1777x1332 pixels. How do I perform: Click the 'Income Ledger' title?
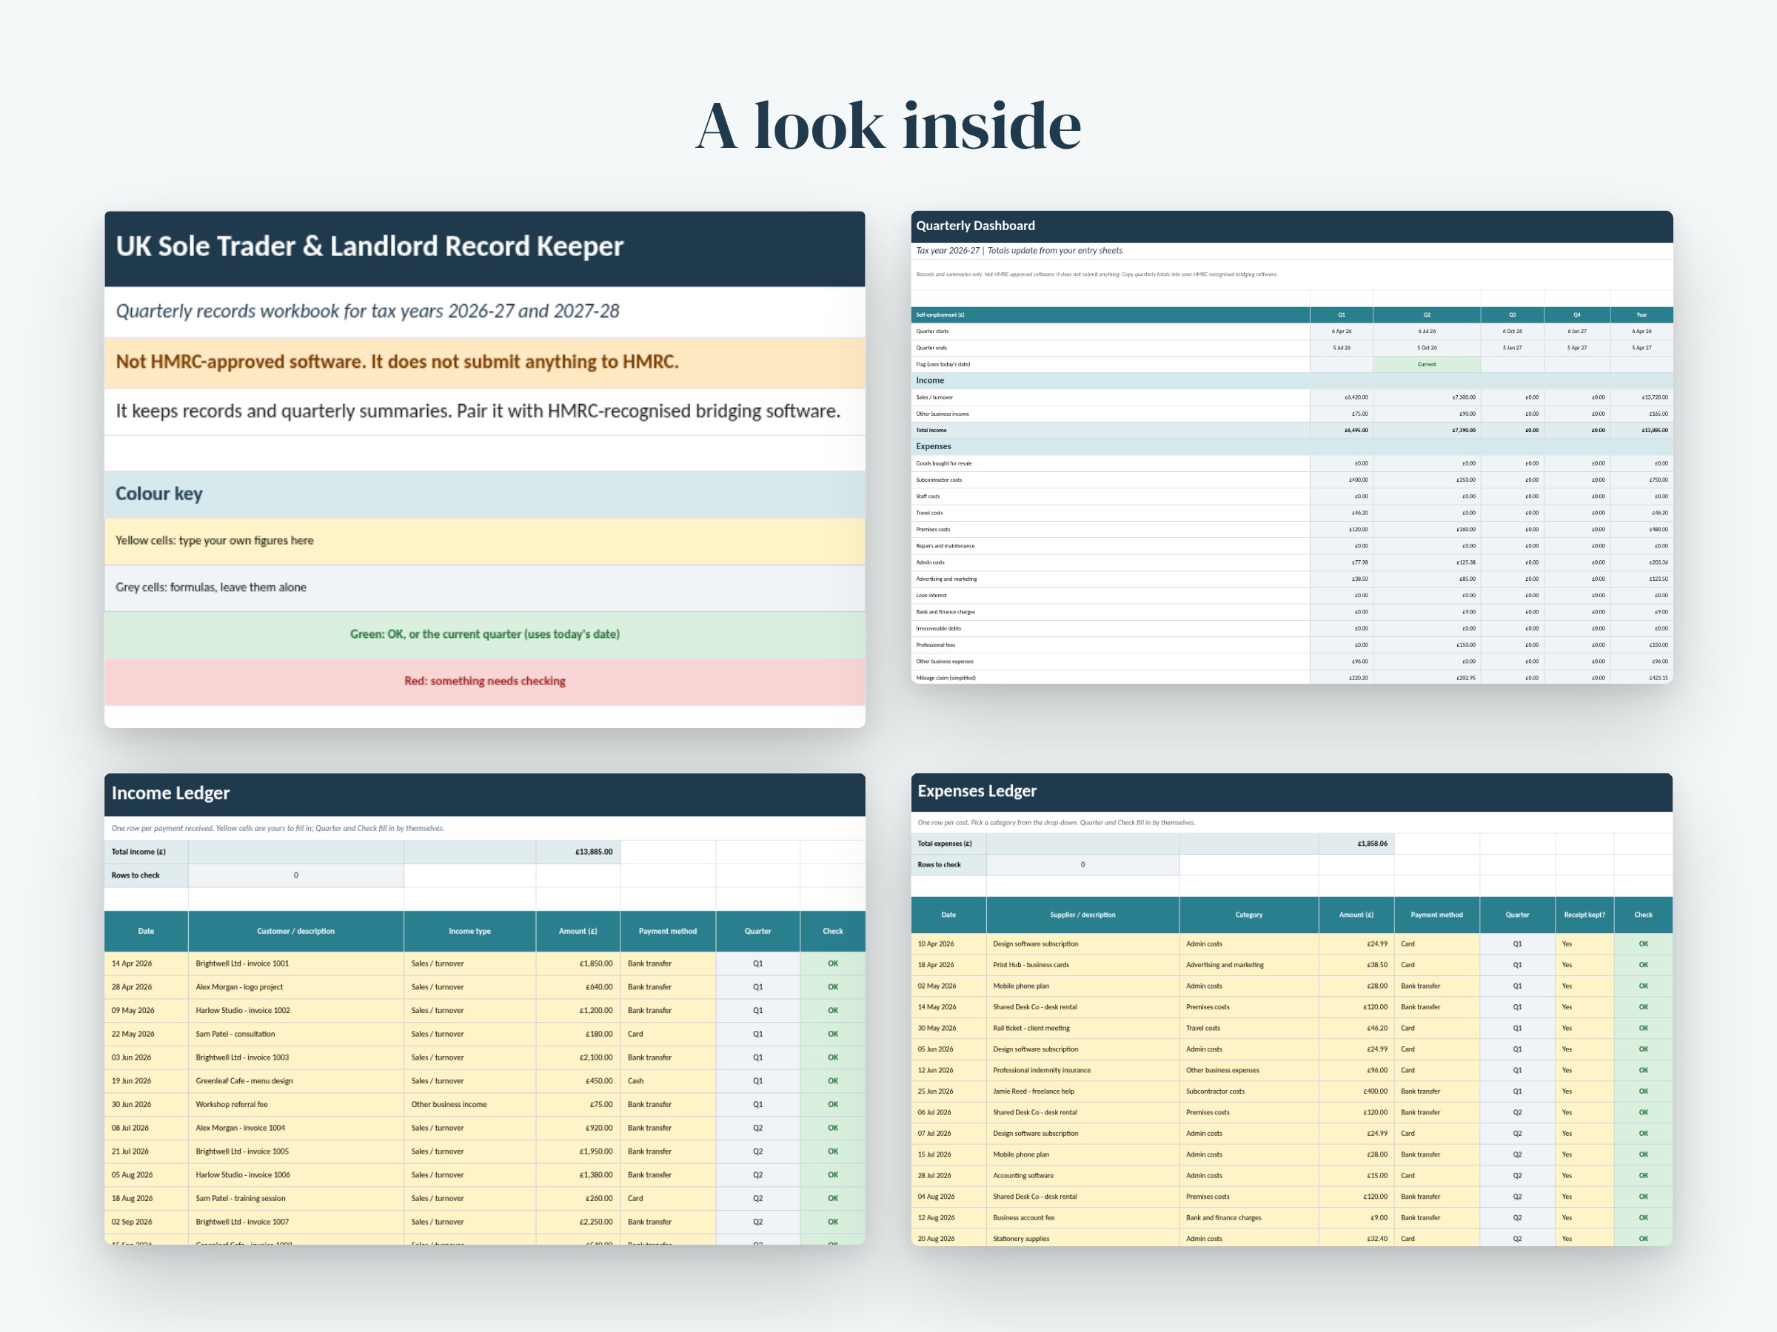tap(170, 793)
